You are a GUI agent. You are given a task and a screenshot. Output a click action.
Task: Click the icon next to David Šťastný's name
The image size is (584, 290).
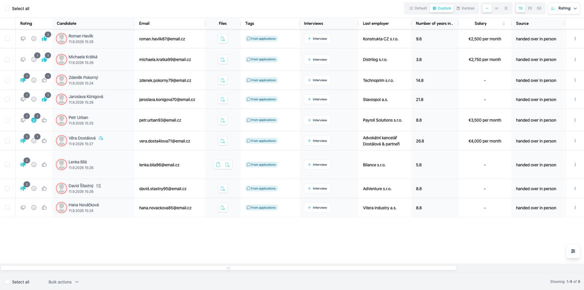click(x=99, y=186)
